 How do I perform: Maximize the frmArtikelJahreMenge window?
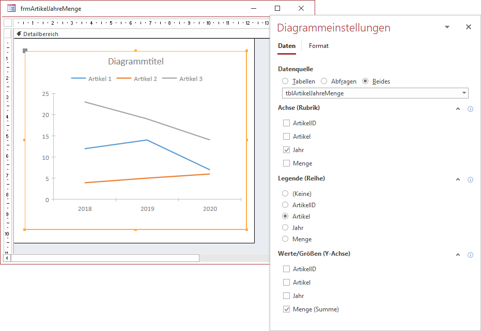pos(277,8)
